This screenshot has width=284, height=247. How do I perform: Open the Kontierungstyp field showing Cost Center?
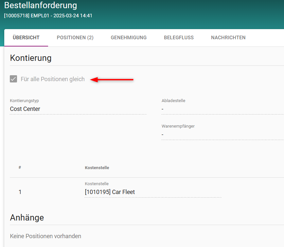point(78,109)
